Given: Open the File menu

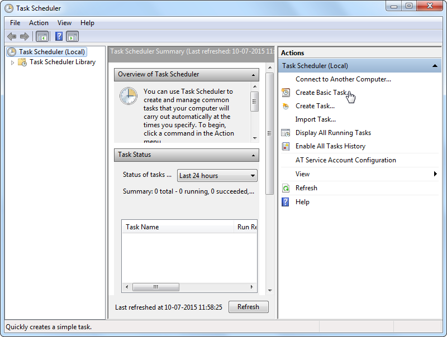Looking at the screenshot, I should (x=15, y=23).
